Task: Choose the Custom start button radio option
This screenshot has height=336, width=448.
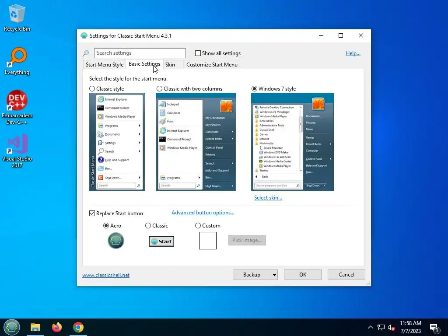Action: pyautogui.click(x=198, y=226)
